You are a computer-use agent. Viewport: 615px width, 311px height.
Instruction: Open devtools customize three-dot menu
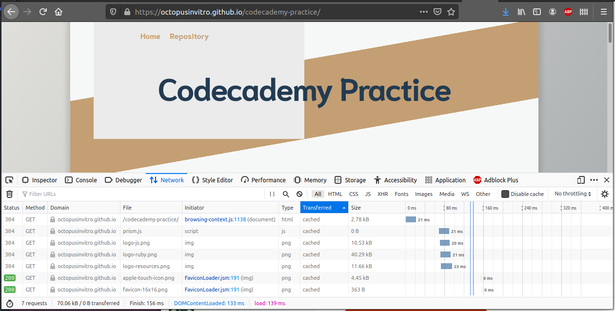tap(594, 180)
